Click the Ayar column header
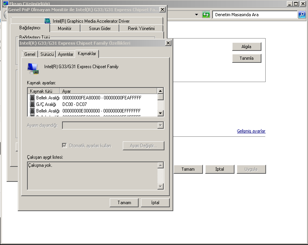The height and width of the screenshot is (245, 308). coord(108,91)
